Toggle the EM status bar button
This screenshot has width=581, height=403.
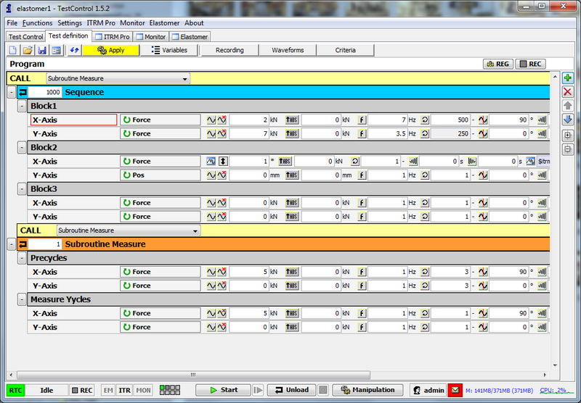pyautogui.click(x=108, y=390)
